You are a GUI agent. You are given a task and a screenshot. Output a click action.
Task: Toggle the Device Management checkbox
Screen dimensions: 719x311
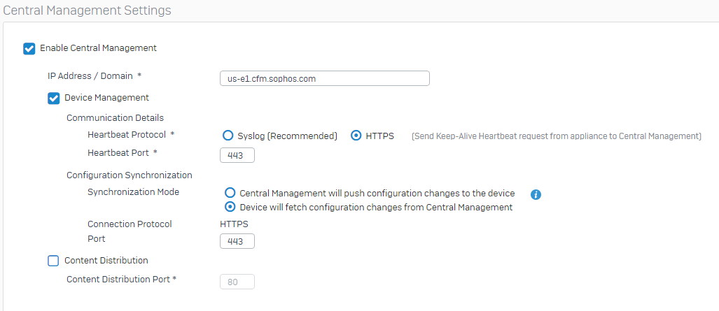tap(54, 99)
